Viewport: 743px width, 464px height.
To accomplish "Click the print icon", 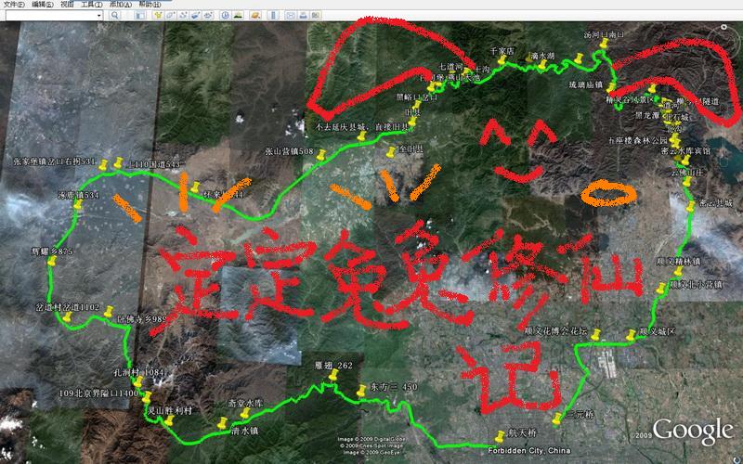I will [x=304, y=15].
